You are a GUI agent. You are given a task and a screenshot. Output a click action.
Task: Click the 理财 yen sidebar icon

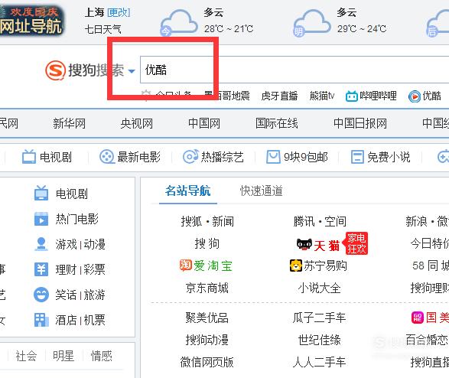click(41, 269)
